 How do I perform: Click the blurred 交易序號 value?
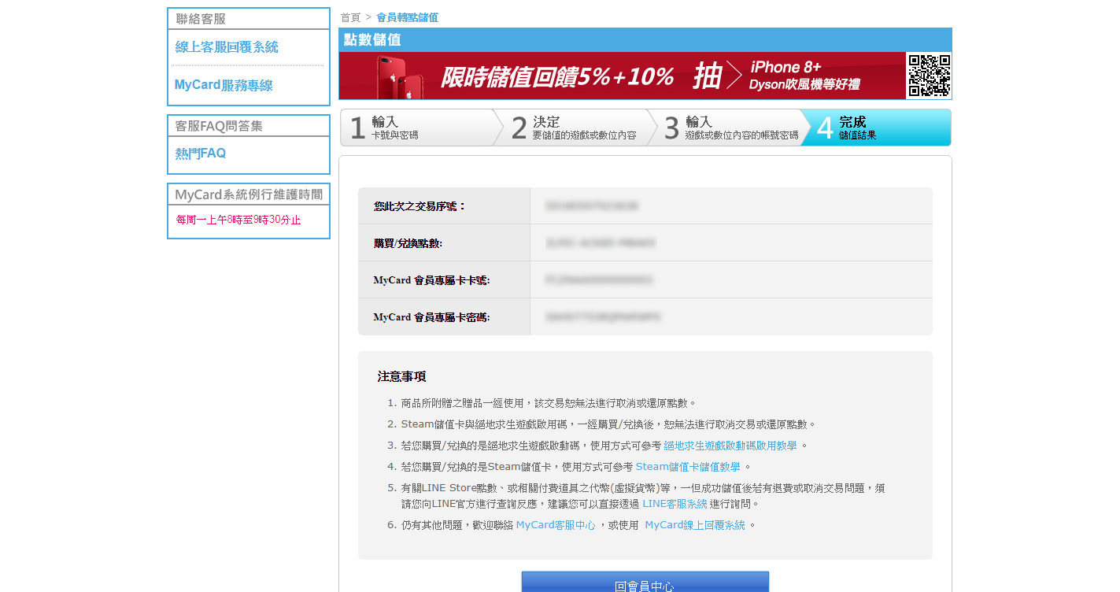tap(591, 206)
